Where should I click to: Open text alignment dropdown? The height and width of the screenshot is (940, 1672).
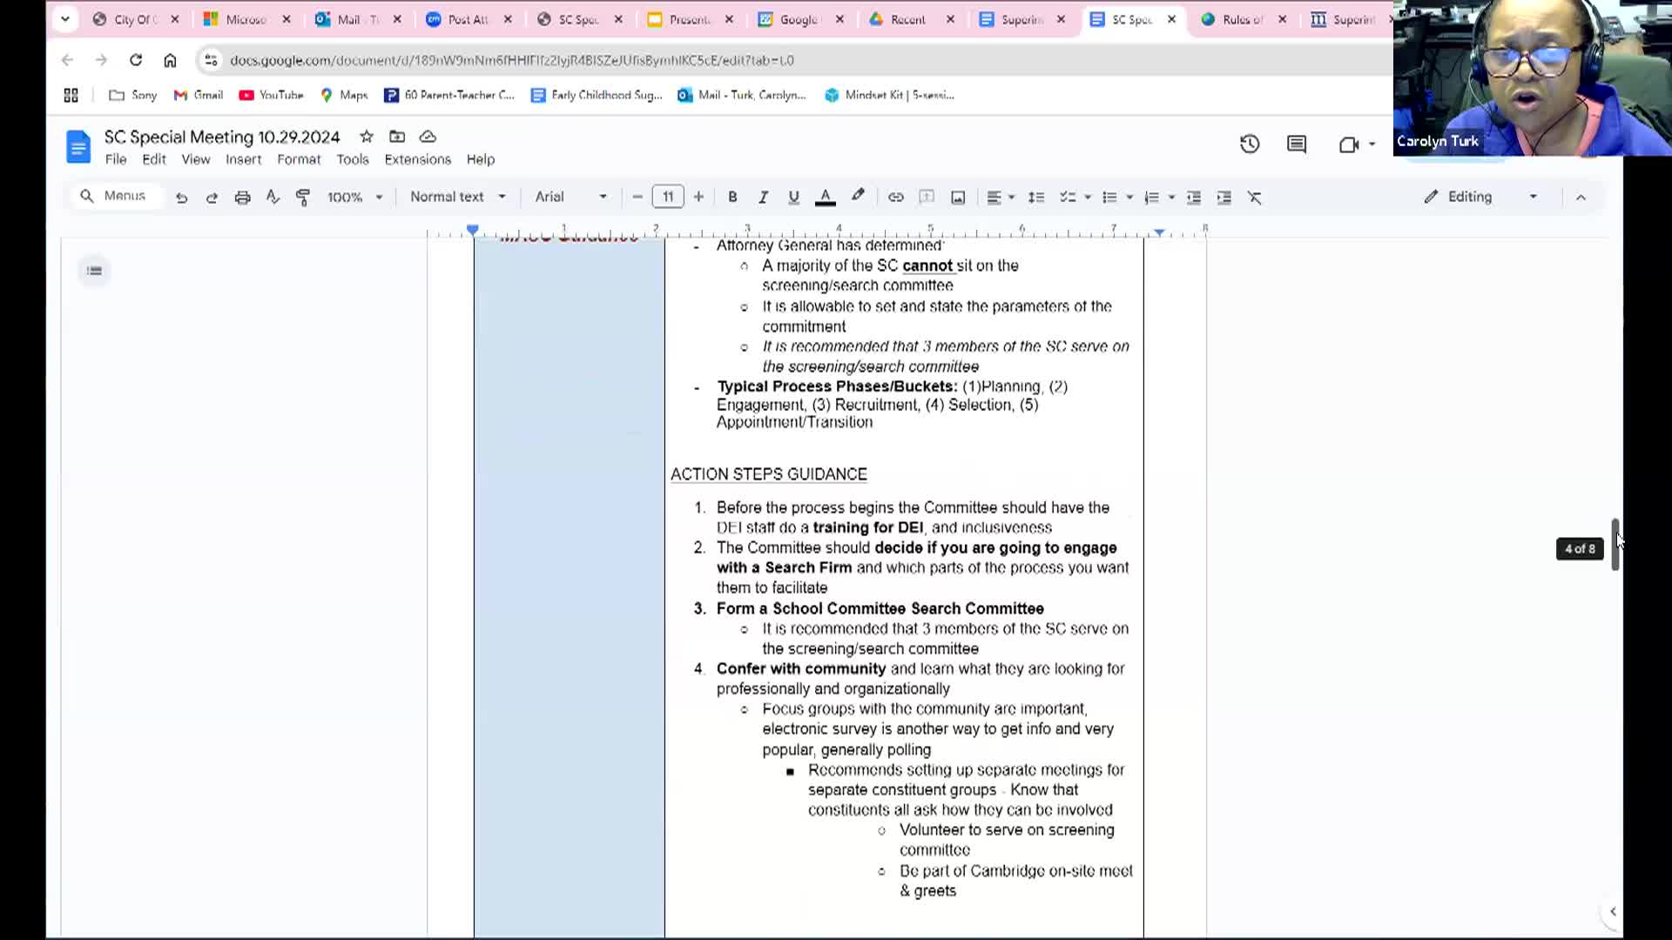1001,198
